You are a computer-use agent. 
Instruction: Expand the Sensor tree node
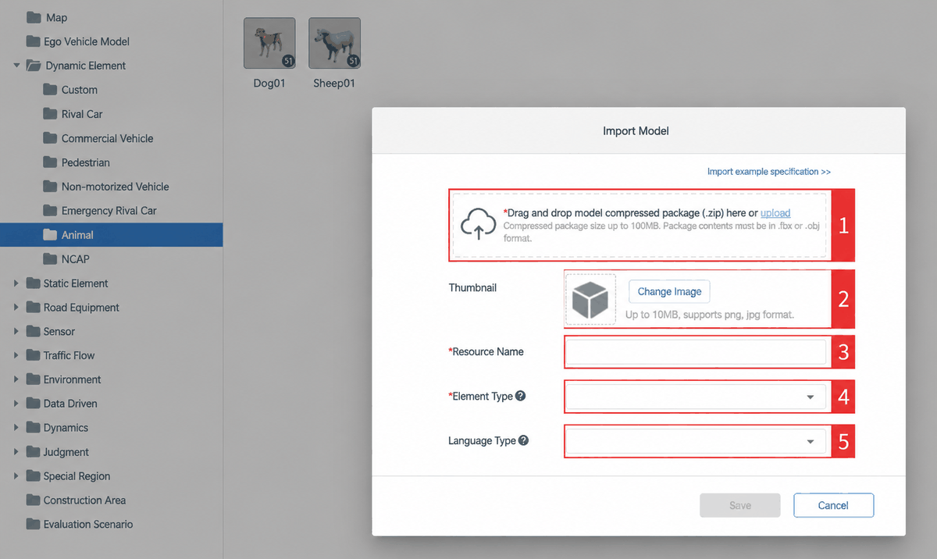coord(16,332)
